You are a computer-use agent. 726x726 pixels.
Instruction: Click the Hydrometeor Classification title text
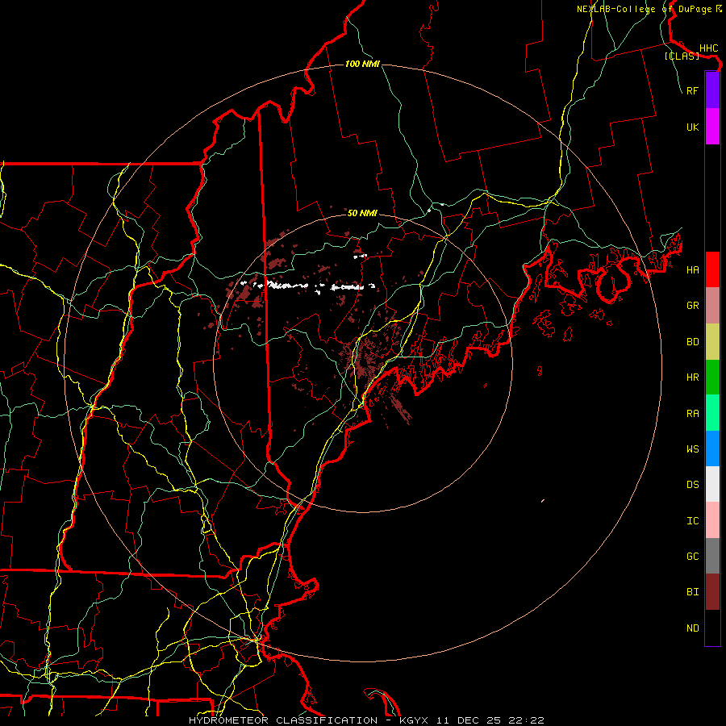[x=283, y=720]
